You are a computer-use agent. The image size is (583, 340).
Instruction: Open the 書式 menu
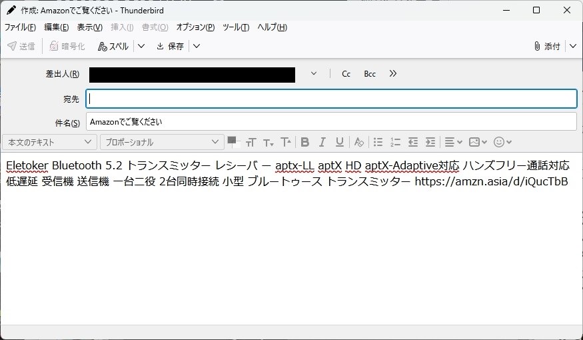click(x=155, y=27)
